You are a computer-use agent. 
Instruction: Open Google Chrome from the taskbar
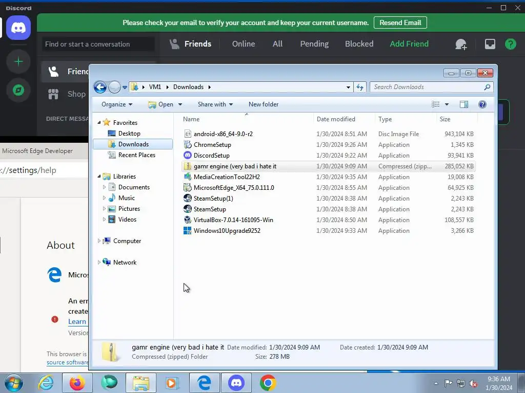[268, 383]
